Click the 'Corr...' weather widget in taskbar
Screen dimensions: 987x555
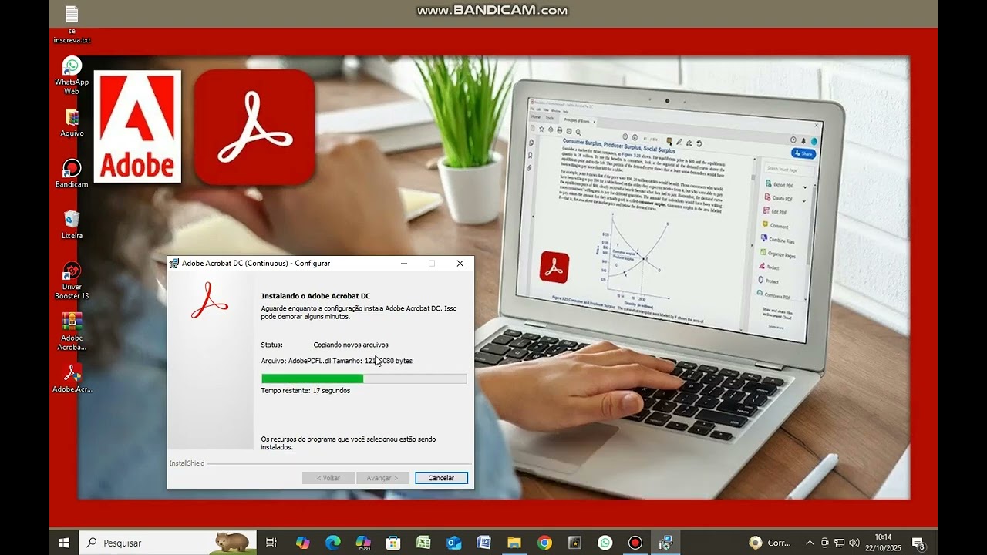coord(770,543)
